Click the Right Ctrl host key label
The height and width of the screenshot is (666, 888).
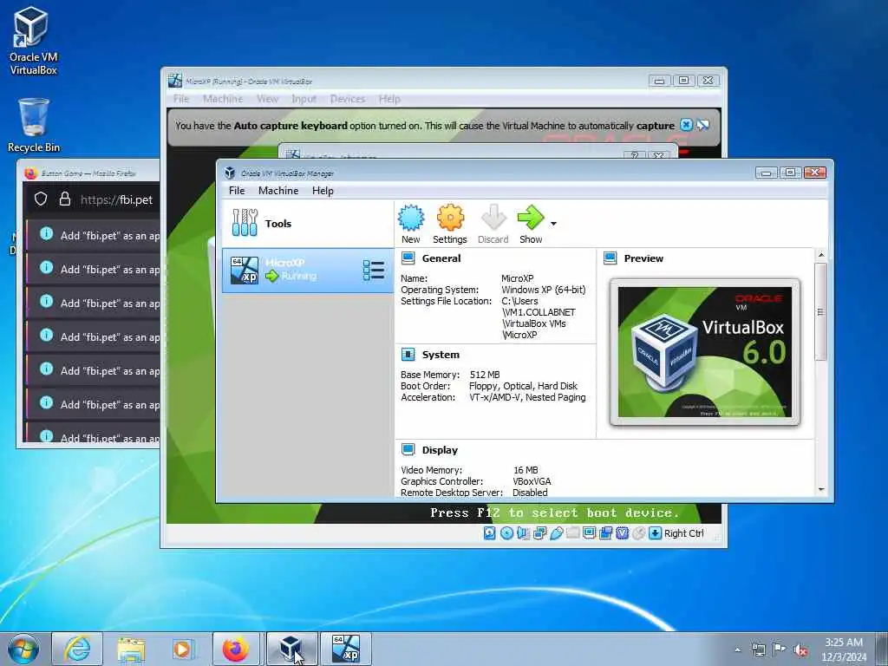point(683,533)
